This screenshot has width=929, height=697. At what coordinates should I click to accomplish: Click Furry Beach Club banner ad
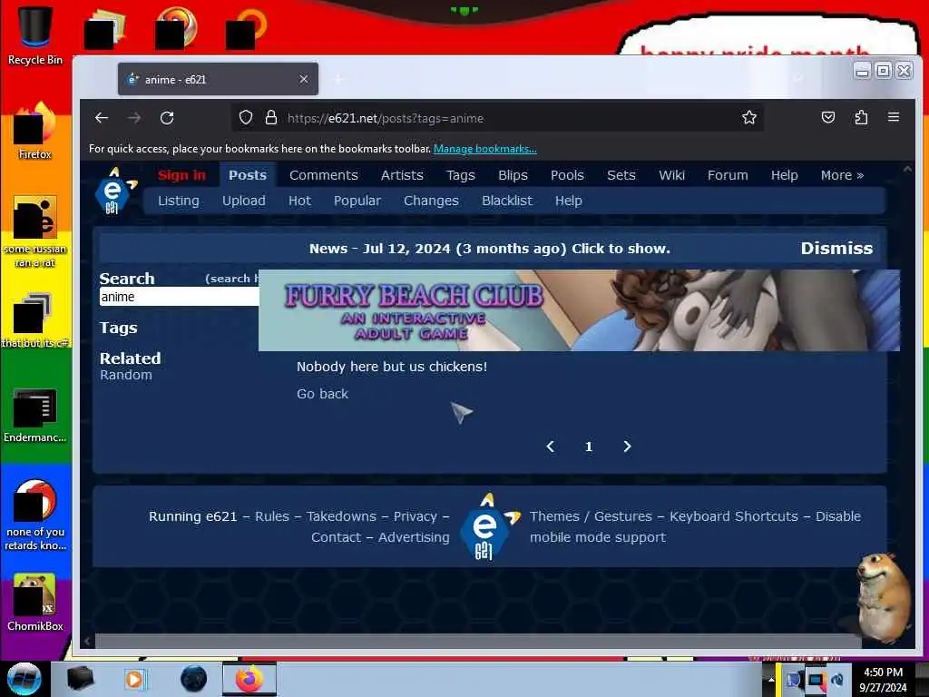coord(579,310)
